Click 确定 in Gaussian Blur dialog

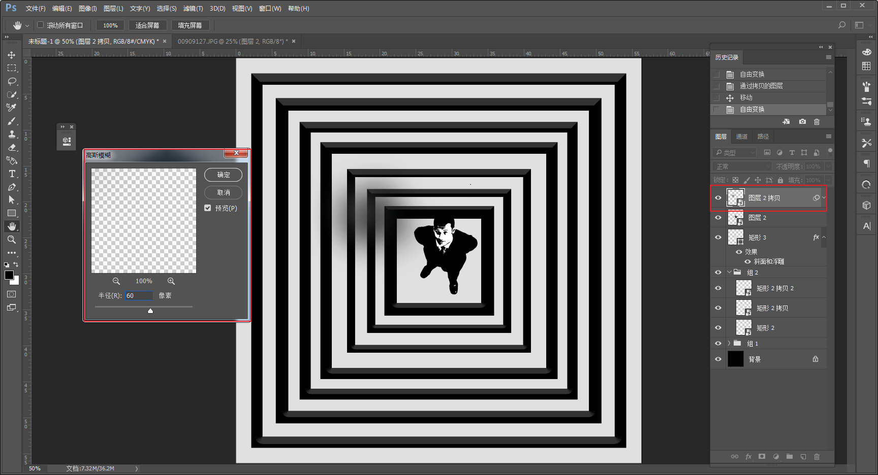pos(224,175)
